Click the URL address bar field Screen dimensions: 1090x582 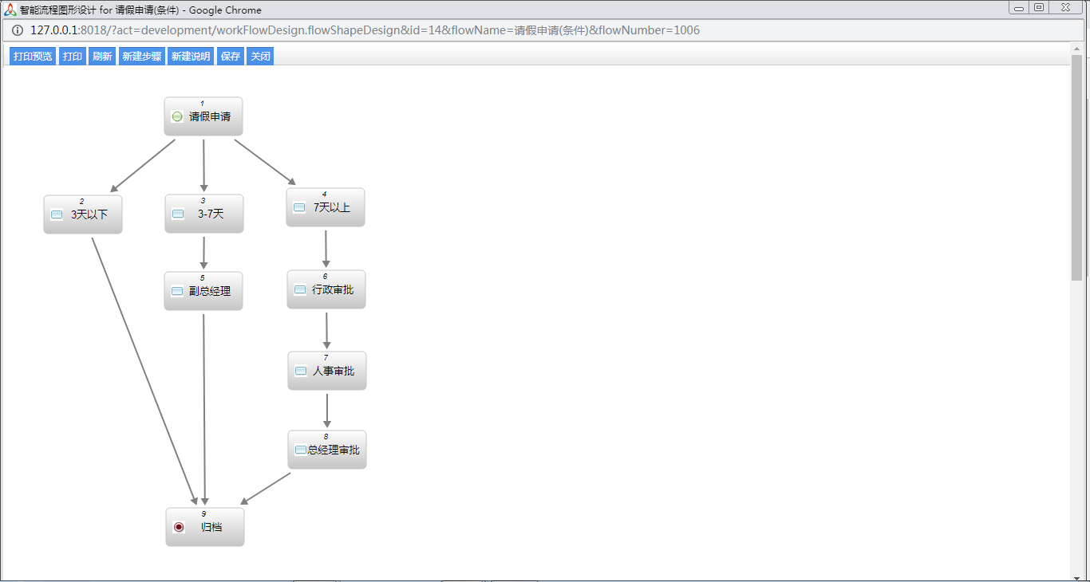pyautogui.click(x=479, y=30)
